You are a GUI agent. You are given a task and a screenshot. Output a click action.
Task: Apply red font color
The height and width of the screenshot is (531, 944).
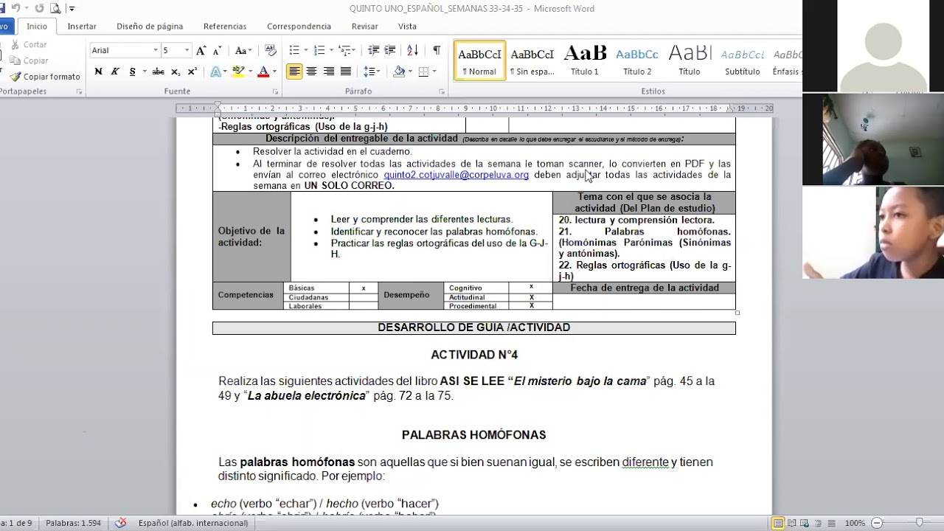pos(263,72)
